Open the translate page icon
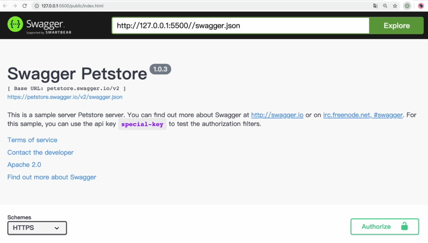Viewport: 428px width, 243px height. pos(375,6)
